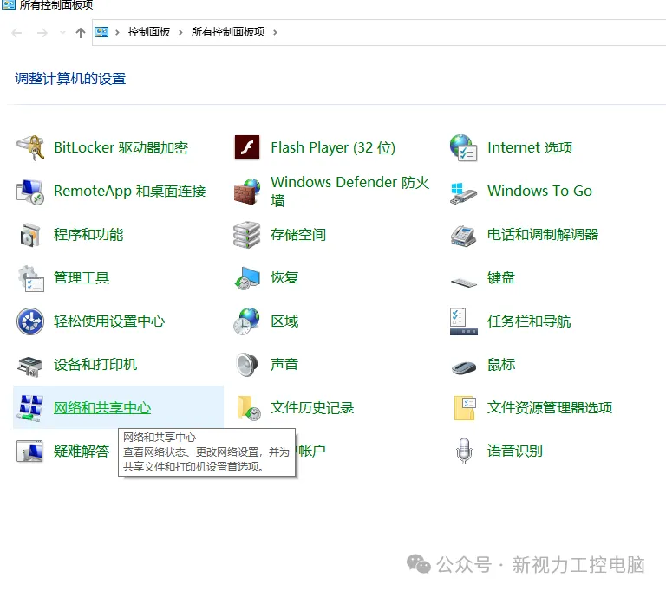The width and height of the screenshot is (666, 591).
Task: Click the 恢复 recovery icon
Action: point(247,278)
